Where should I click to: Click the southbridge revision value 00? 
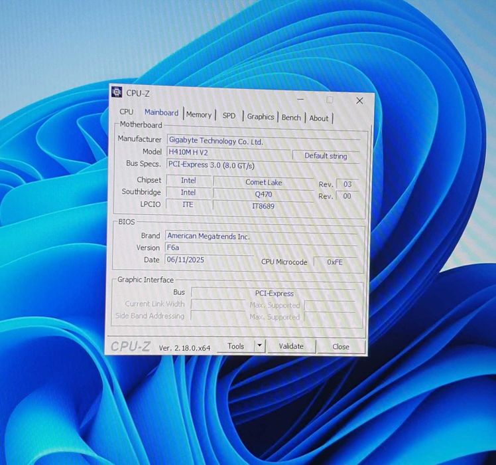pyautogui.click(x=347, y=196)
